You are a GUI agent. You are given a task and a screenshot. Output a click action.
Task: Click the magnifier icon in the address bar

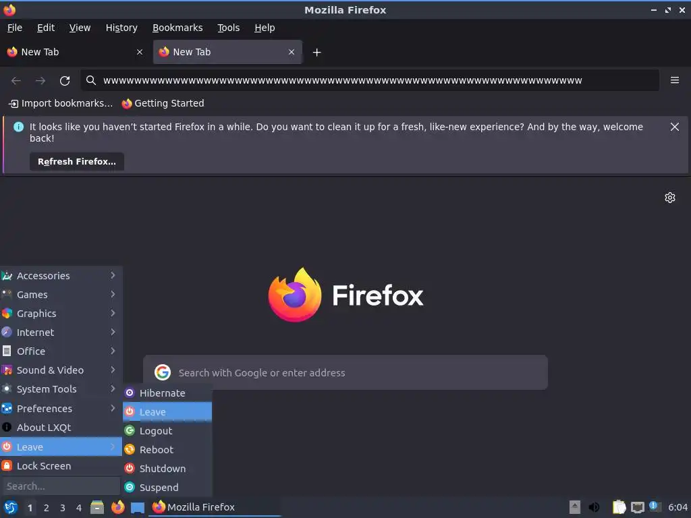[91, 80]
